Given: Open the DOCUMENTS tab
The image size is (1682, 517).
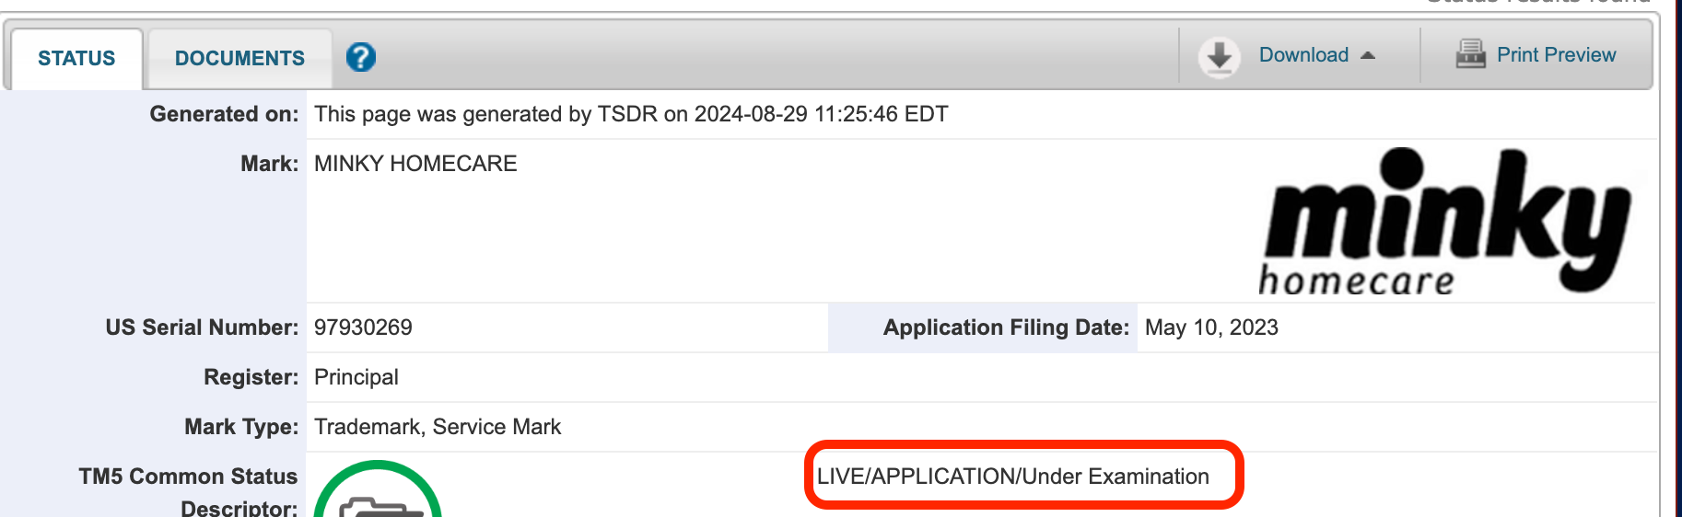Looking at the screenshot, I should 239,58.
